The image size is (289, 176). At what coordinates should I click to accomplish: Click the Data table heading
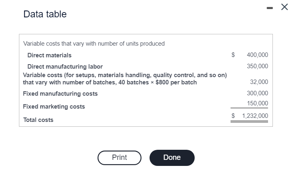click(45, 14)
